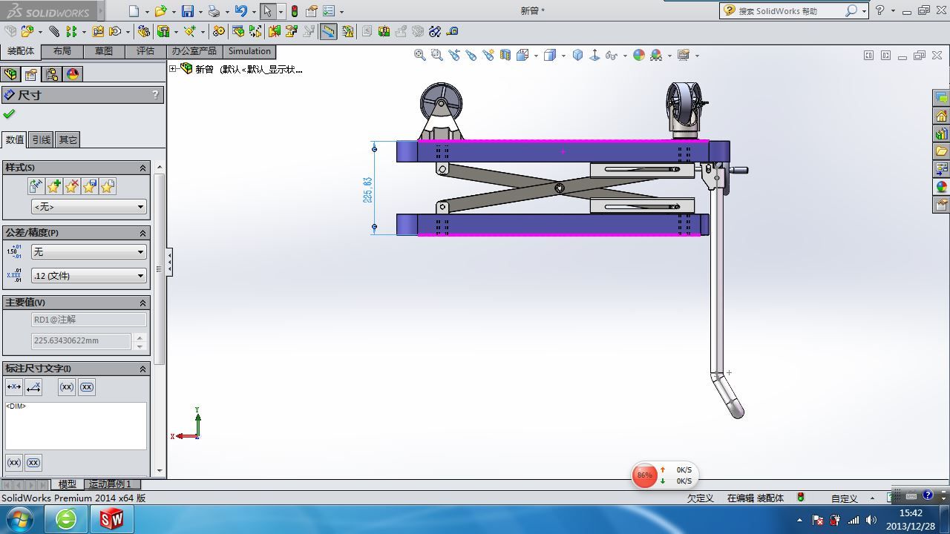Screen dimensions: 950x534
Task: Switch to the 运动算例1 bottom tab
Action: pyautogui.click(x=111, y=484)
